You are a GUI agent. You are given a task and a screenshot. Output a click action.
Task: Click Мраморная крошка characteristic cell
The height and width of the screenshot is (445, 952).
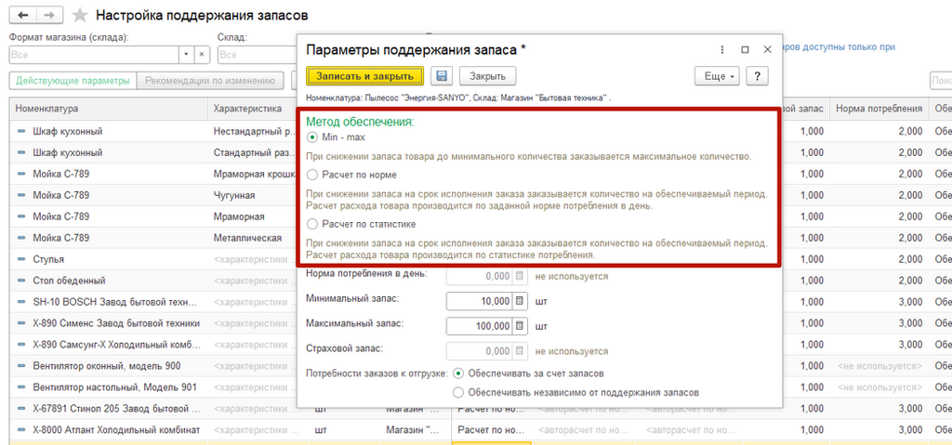[x=252, y=174]
